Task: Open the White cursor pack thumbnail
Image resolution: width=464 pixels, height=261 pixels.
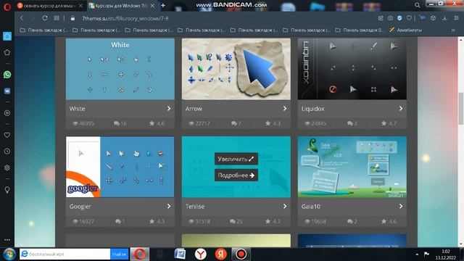Action: (120, 69)
